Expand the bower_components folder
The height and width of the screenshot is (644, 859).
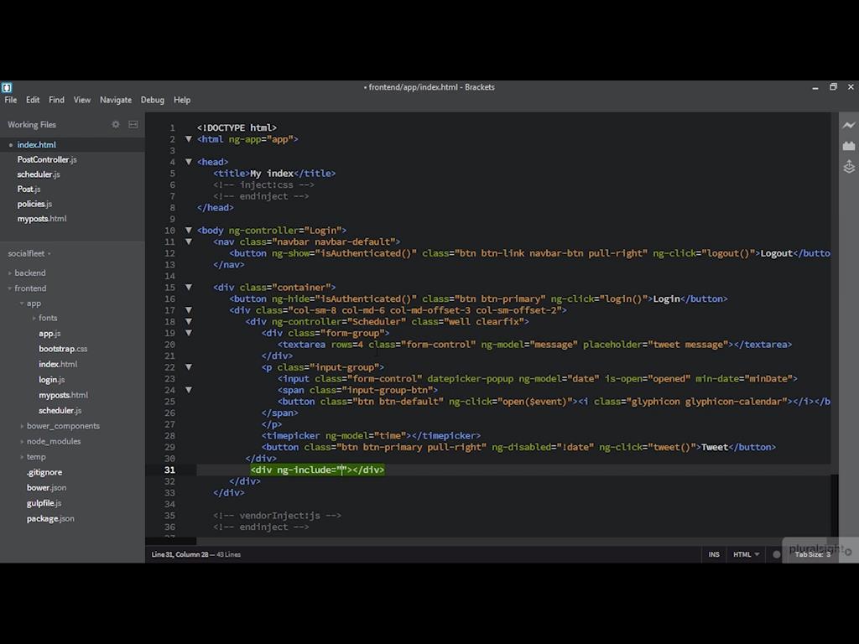[63, 425]
